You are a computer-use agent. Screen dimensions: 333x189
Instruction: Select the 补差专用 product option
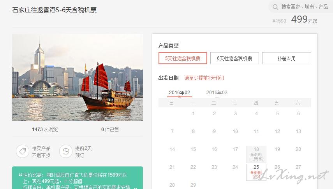coord(286,58)
